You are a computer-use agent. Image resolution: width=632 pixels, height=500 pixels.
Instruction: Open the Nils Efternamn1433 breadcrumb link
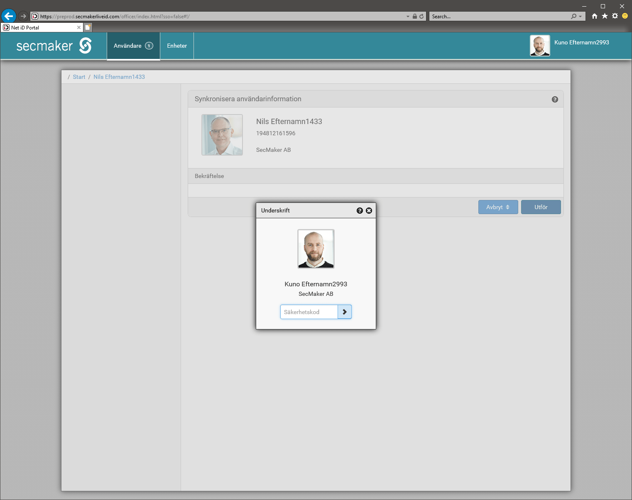[x=119, y=77]
